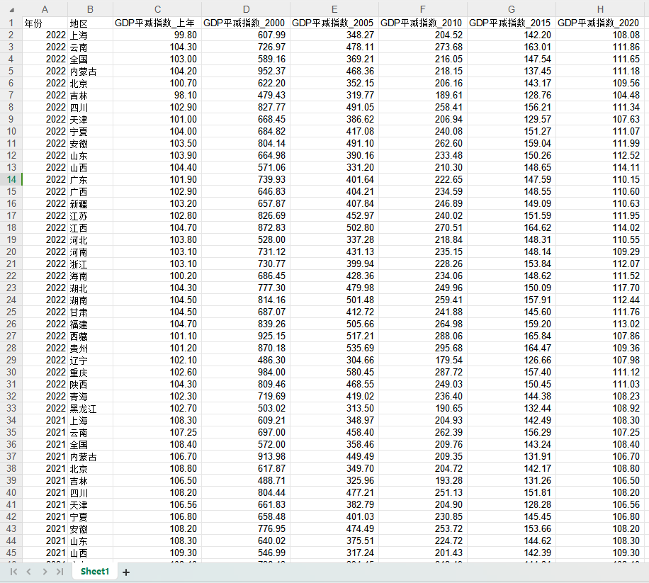This screenshot has height=583, width=649.
Task: Select the 内蒙古 cell in row 5
Action: coord(90,71)
